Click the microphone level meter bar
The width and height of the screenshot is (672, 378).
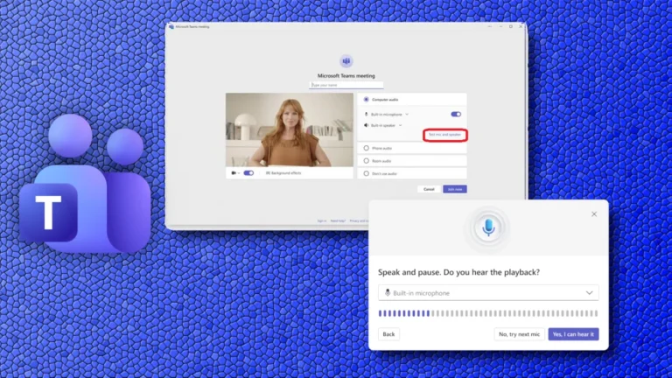click(x=487, y=312)
